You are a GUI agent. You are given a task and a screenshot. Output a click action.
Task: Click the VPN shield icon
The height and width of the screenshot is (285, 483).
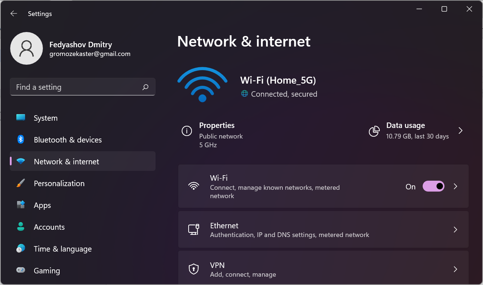tap(193, 269)
